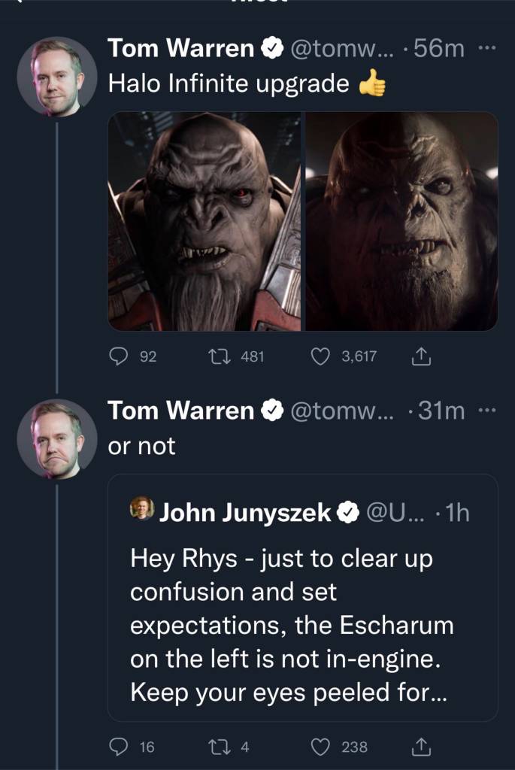The image size is (515, 770).
Task: Reply to the Halo Infinite upgrade tweet
Action: pos(118,357)
